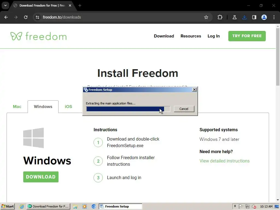Go back with the browser back arrow
This screenshot has height=210, width=280.
6,17
